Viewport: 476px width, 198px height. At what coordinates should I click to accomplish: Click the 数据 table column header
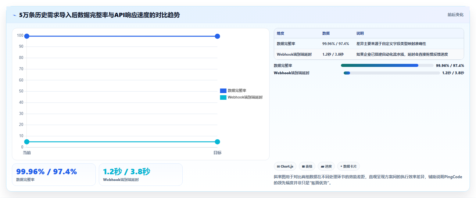coord(326,33)
